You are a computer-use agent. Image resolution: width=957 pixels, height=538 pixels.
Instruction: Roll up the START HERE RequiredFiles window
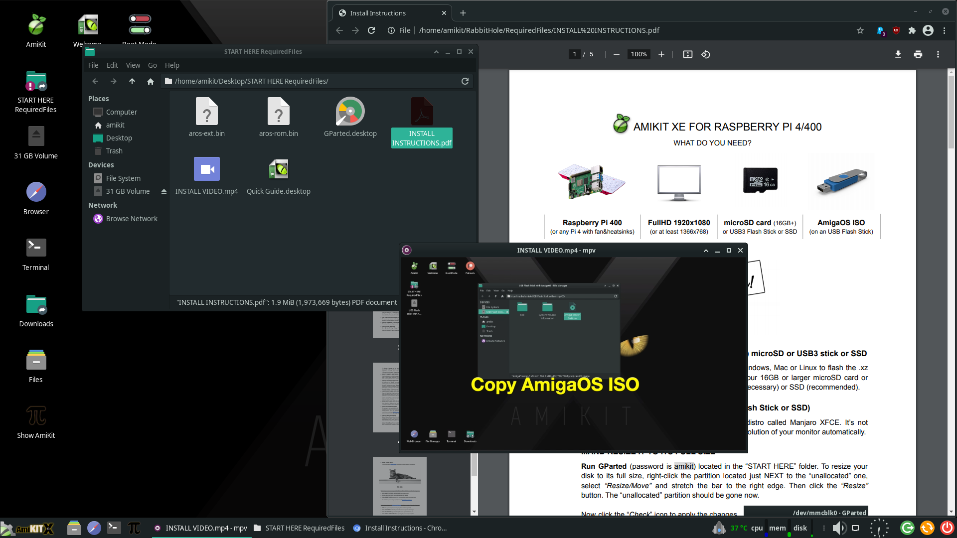pos(436,52)
